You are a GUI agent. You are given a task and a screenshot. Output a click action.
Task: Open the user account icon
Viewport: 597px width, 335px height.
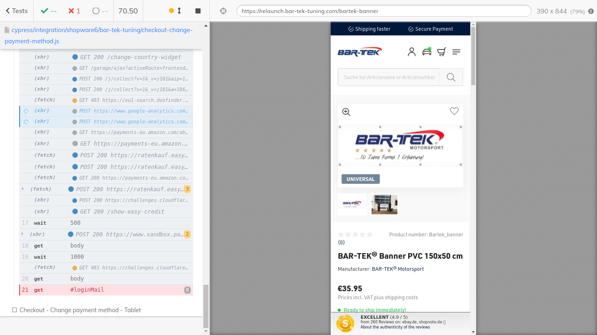click(x=411, y=52)
